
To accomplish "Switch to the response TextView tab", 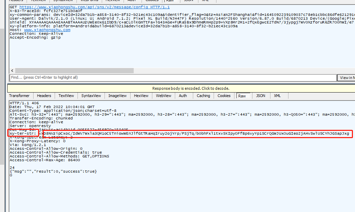I will click(x=66, y=96).
